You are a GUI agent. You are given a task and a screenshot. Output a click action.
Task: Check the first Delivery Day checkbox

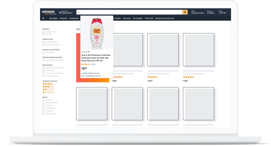coord(43,42)
